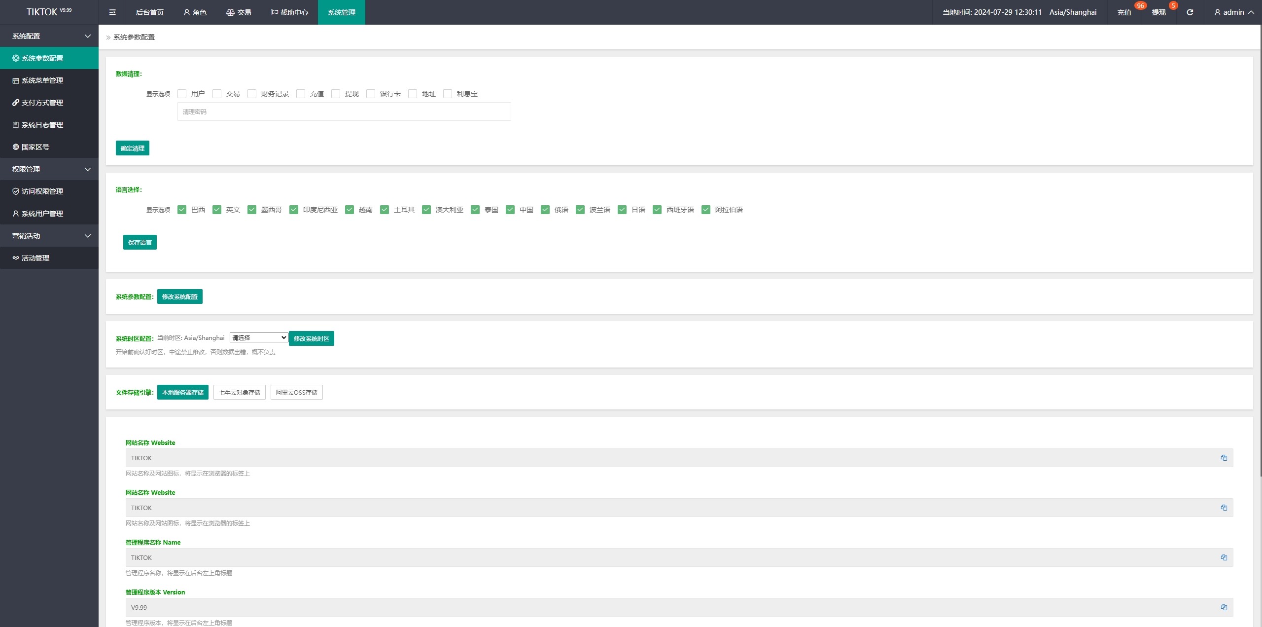This screenshot has width=1262, height=627.
Task: Open the 角色 top menu
Action: (195, 12)
